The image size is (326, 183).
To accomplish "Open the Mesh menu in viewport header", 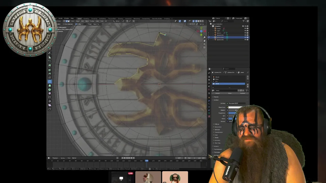I will (87, 21).
